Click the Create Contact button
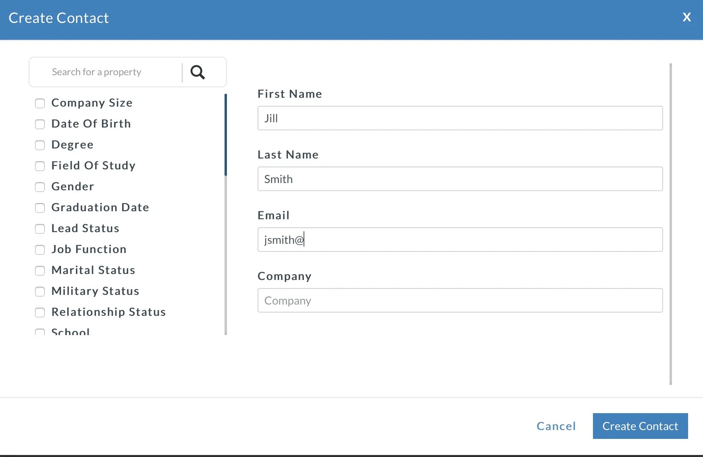The image size is (703, 457). [x=640, y=426]
